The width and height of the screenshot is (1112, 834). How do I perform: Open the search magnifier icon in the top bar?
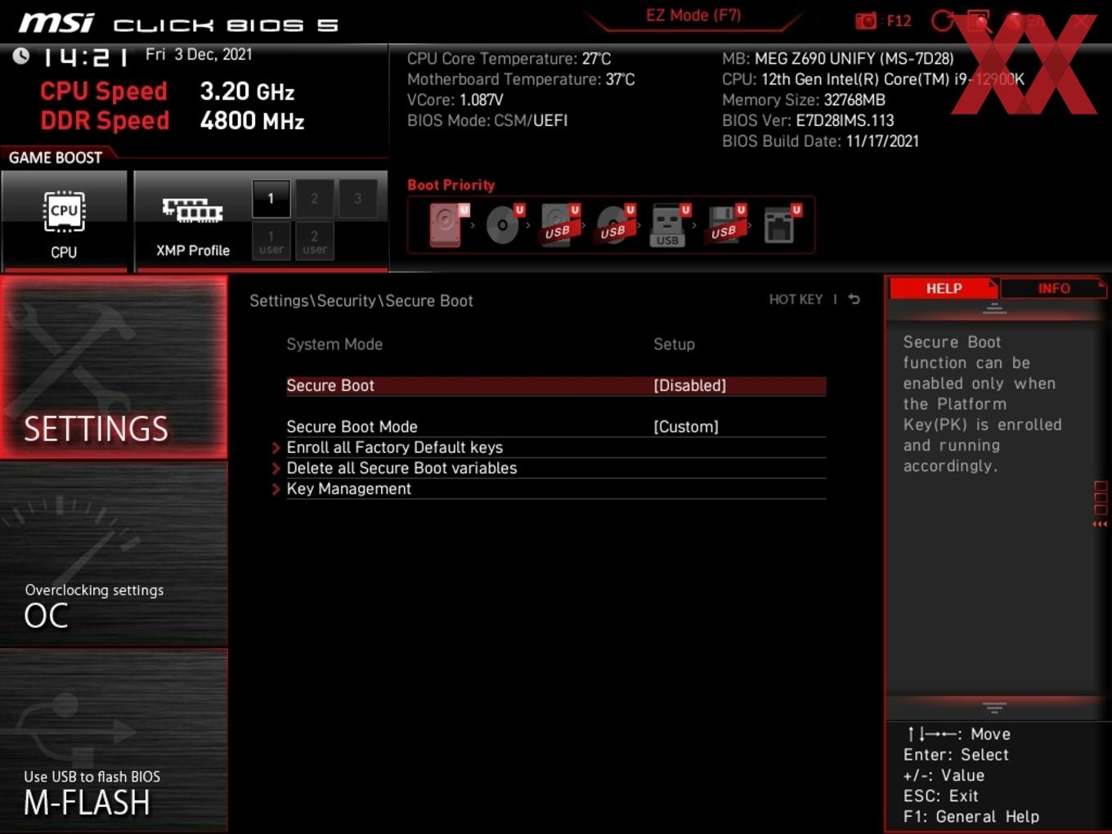(979, 21)
